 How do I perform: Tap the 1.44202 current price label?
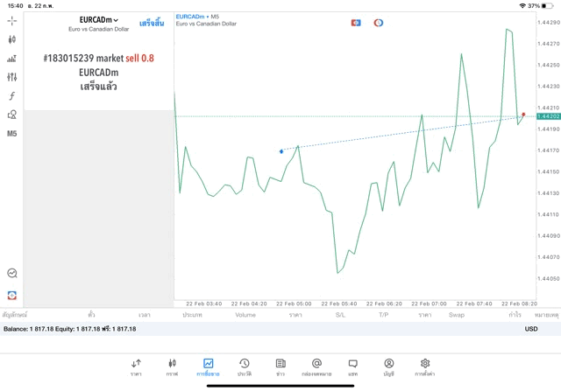point(548,116)
